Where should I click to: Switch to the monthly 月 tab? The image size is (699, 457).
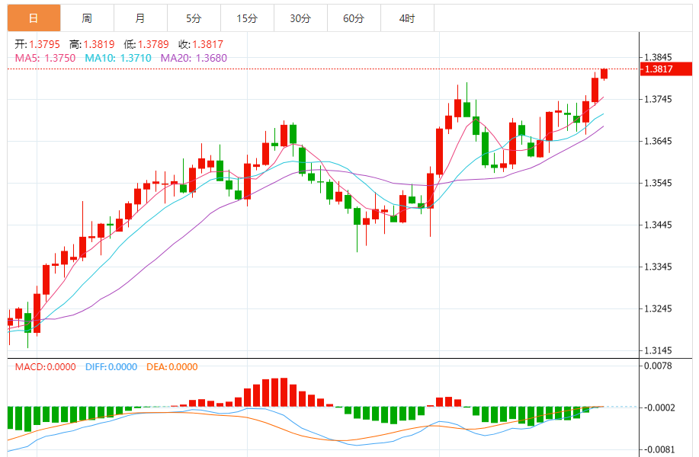click(140, 18)
